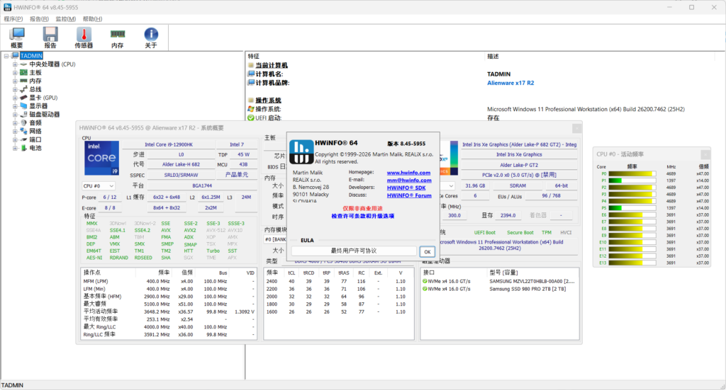
Task: Select 显卡 (GPU) in the device tree
Action: point(43,98)
